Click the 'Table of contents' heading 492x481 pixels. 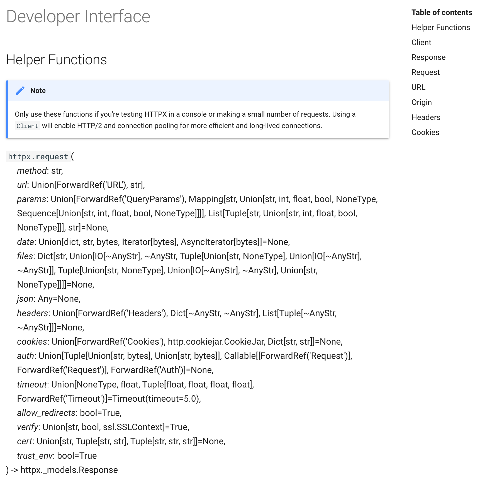click(x=442, y=13)
